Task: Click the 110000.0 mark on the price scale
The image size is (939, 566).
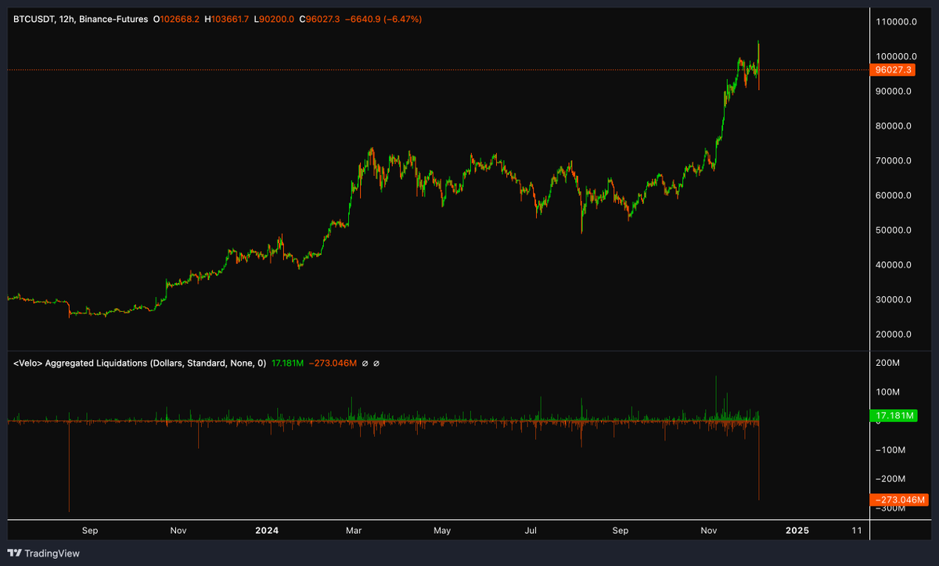Action: coord(896,21)
